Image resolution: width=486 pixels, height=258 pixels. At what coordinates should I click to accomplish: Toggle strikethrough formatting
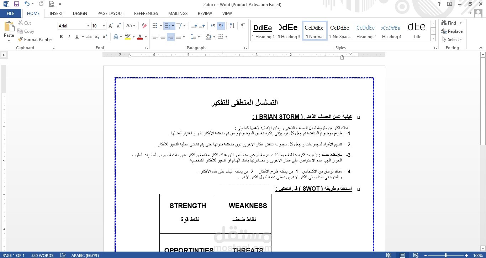click(x=89, y=37)
